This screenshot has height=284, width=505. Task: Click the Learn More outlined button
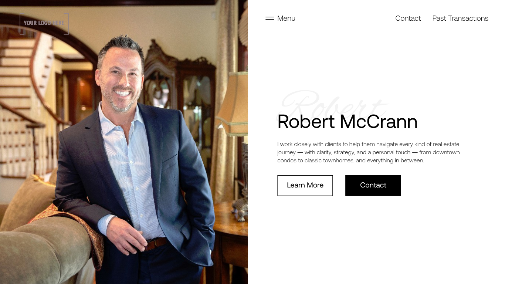pyautogui.click(x=305, y=186)
